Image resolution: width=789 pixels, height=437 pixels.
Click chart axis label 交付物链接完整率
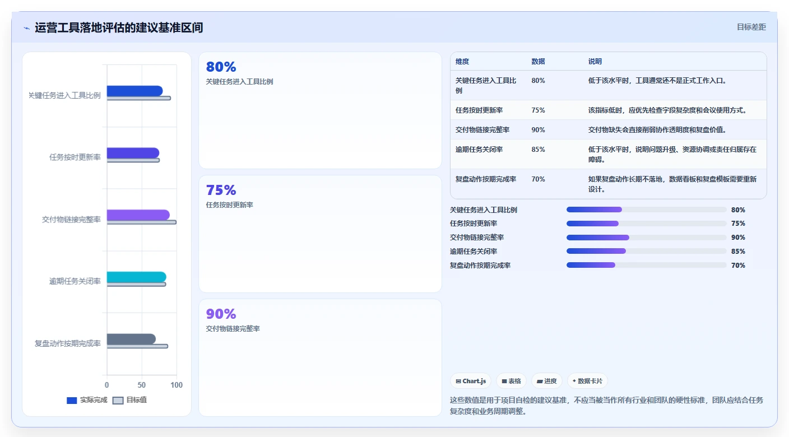point(72,220)
